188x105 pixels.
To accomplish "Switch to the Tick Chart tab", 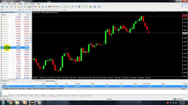I will pyautogui.click(x=13, y=80).
